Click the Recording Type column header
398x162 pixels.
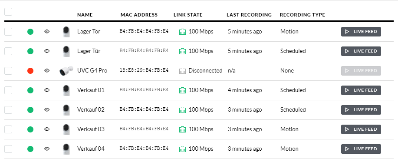[x=303, y=15]
